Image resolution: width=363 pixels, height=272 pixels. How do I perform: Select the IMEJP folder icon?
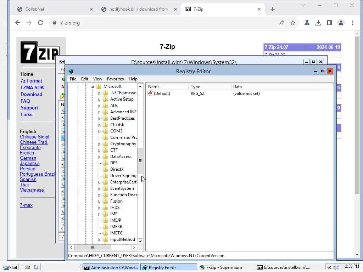[x=105, y=220]
